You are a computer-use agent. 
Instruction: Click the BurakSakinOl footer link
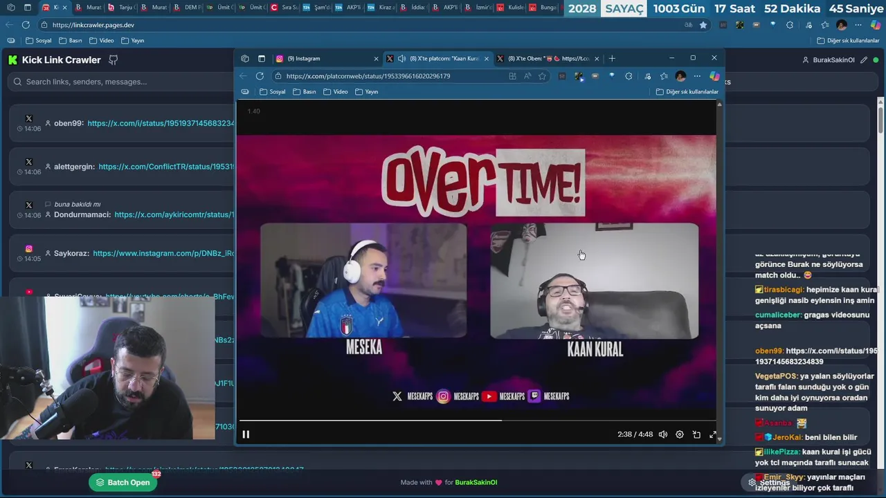click(476, 483)
